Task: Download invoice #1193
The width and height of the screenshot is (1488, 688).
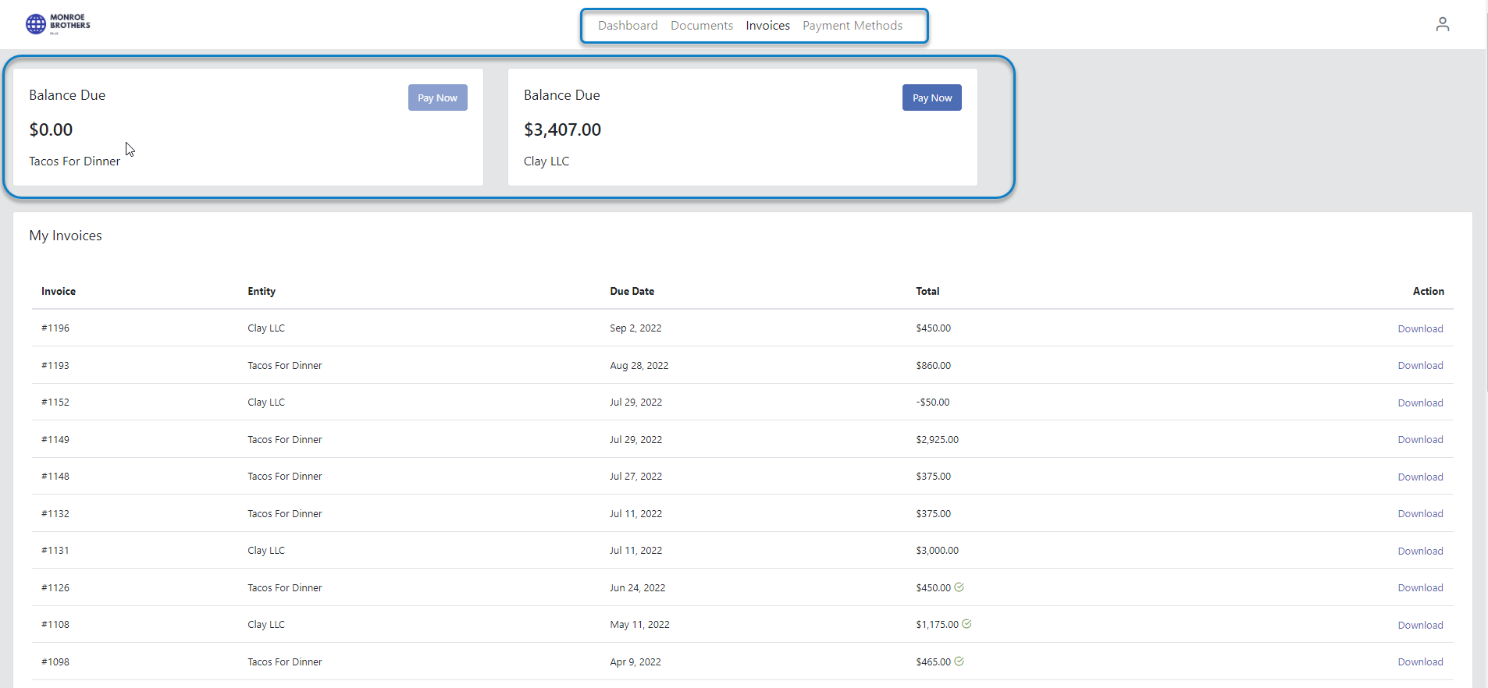Action: click(1419, 366)
